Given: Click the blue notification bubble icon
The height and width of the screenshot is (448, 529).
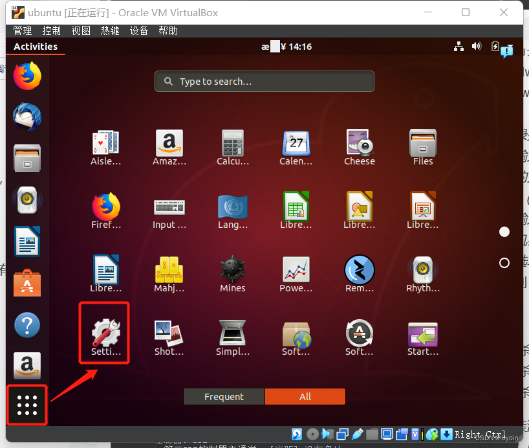Looking at the screenshot, I should (507, 51).
